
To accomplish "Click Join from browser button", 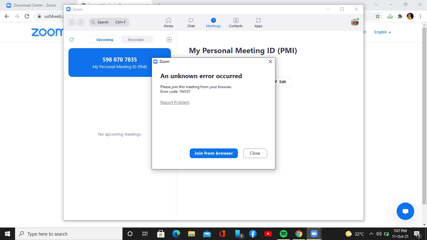I will coord(213,153).
